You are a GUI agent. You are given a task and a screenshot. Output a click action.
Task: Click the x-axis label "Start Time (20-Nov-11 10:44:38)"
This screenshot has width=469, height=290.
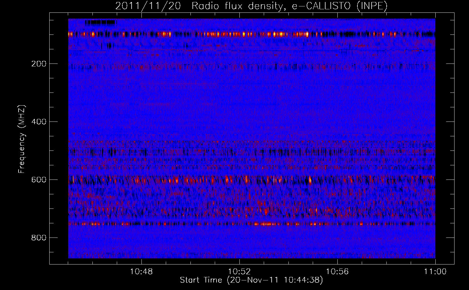coord(251,280)
